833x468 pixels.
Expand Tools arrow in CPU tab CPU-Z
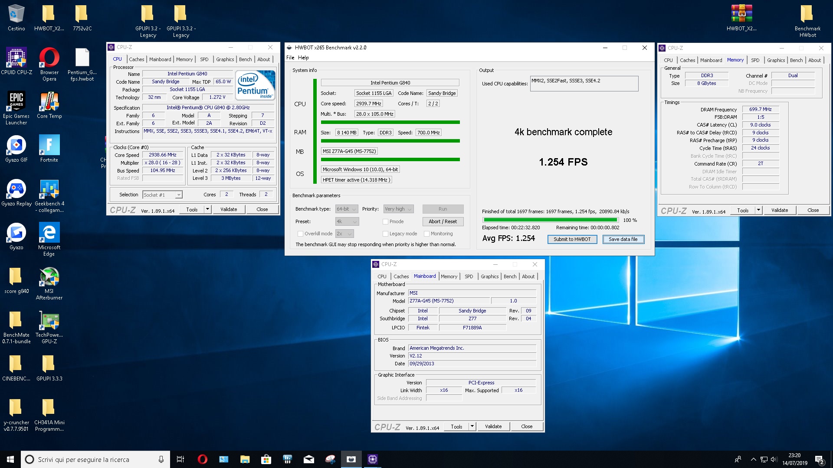[207, 209]
